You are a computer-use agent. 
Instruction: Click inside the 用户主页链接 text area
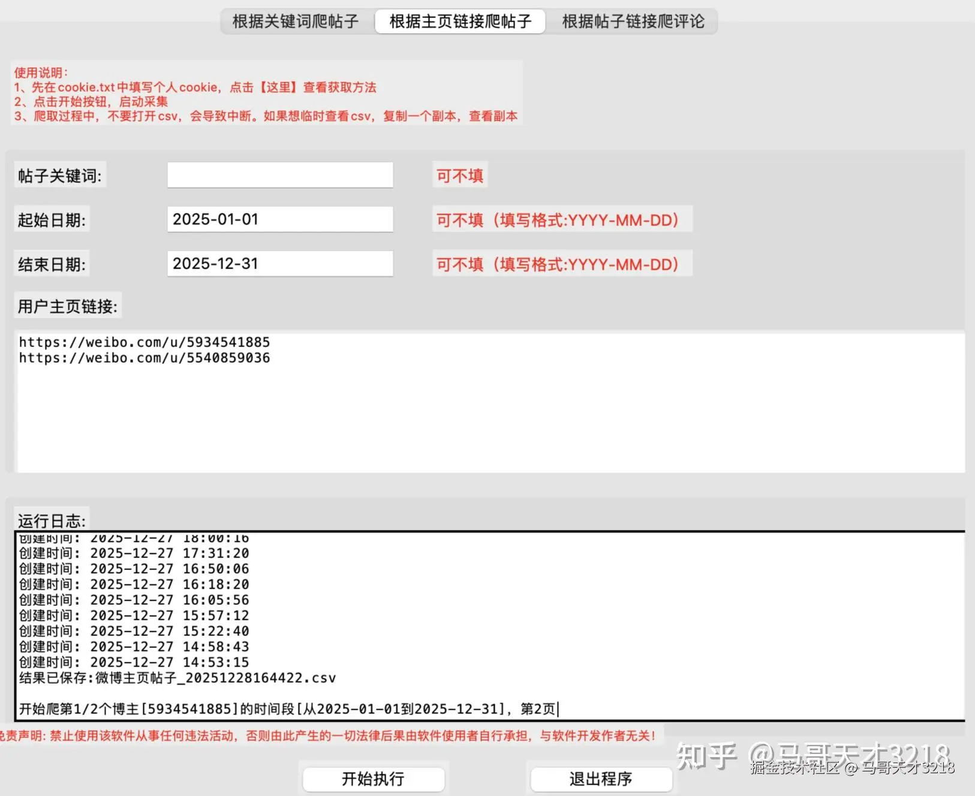tap(490, 402)
